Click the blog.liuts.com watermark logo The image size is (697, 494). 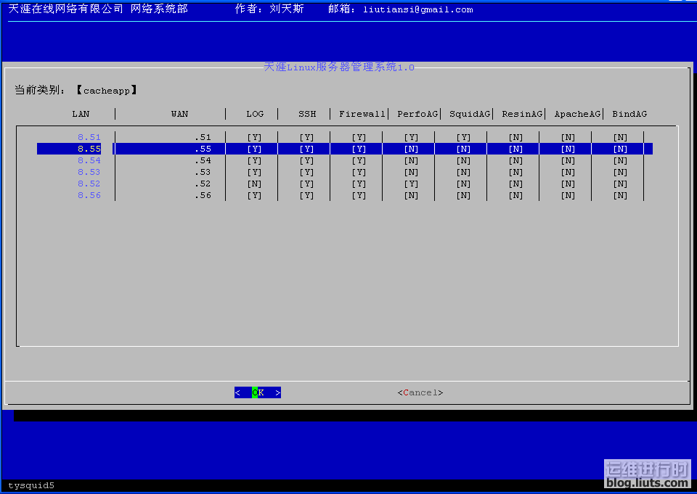click(x=647, y=474)
